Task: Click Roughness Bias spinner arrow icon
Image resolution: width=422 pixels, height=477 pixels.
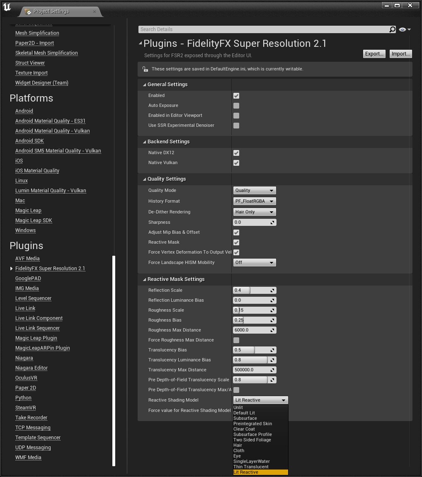Action: coord(272,320)
